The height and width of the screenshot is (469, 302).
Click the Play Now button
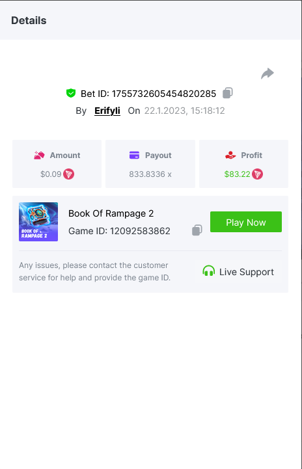[246, 222]
